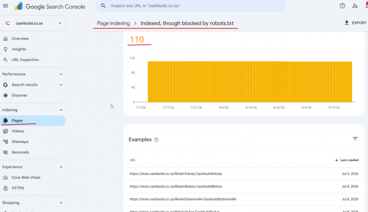The width and height of the screenshot is (368, 212).
Task: Open the Examples table filter icon
Action: click(x=355, y=139)
